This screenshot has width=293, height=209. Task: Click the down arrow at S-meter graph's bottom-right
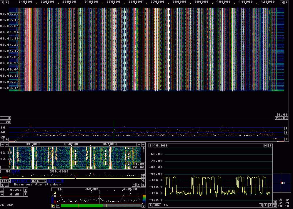tap(270, 205)
